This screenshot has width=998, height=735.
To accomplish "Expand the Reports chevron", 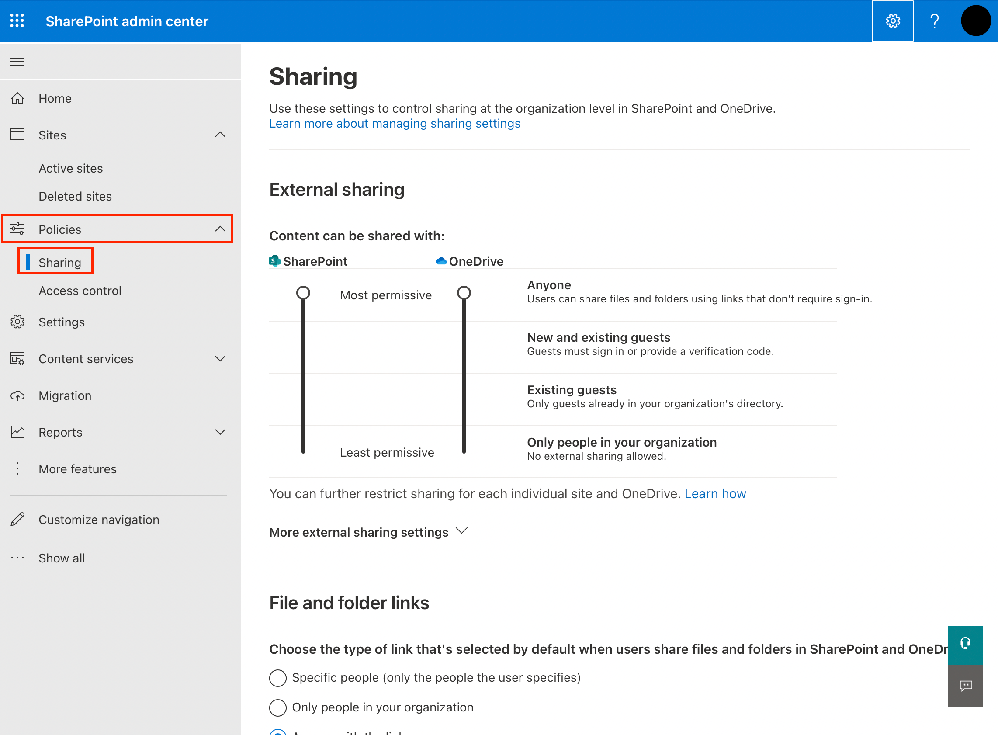I will (x=220, y=432).
